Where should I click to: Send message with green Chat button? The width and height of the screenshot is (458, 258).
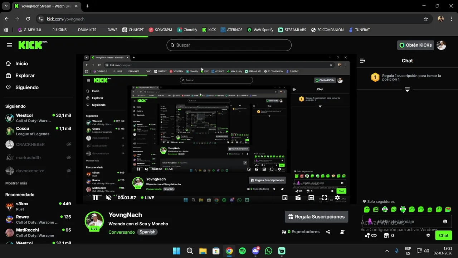[x=443, y=235]
